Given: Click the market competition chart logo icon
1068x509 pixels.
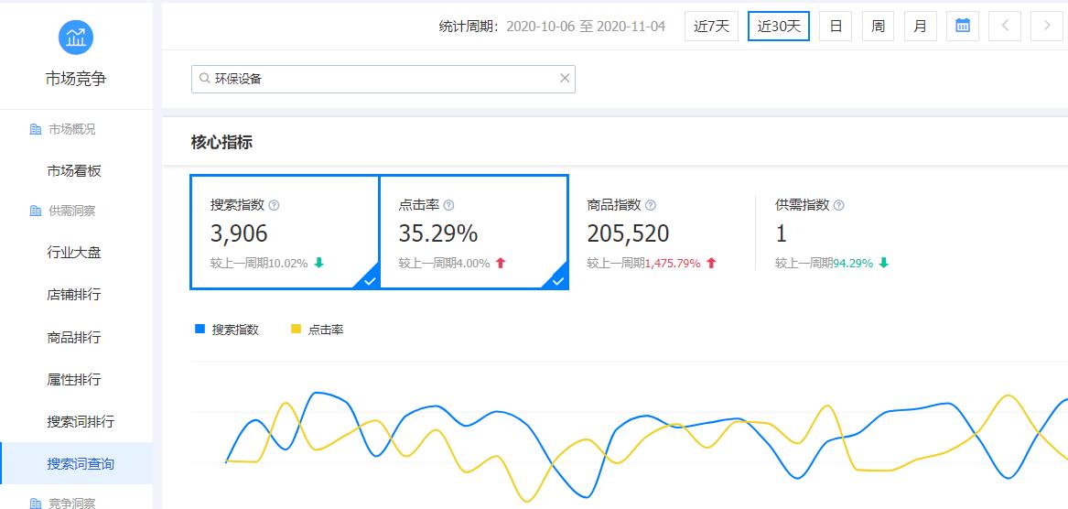Looking at the screenshot, I should coord(76,38).
